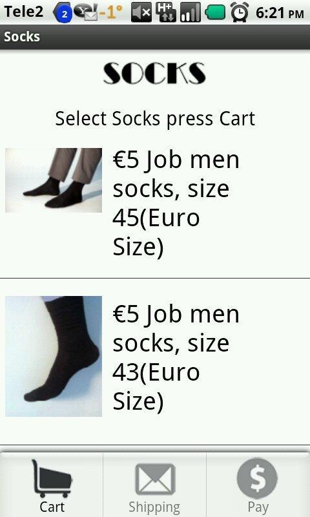Tap the alarm clock status icon

(x=240, y=12)
